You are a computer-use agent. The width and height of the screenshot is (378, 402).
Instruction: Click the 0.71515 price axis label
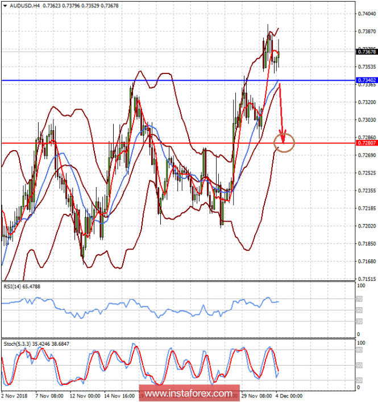(x=365, y=279)
